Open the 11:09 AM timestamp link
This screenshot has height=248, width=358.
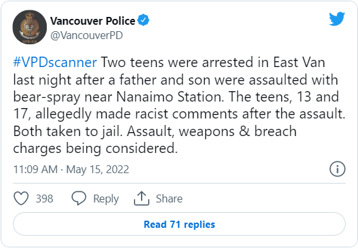(35, 169)
